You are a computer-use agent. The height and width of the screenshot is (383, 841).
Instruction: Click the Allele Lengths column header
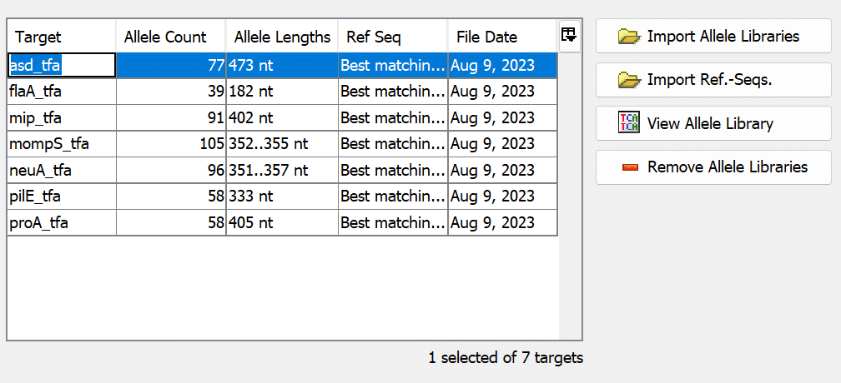coord(282,37)
